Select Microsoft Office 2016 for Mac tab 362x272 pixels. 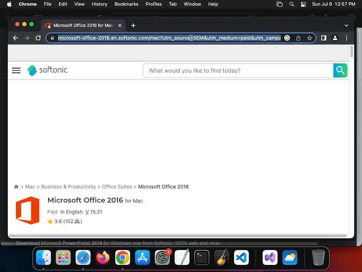coord(83,25)
